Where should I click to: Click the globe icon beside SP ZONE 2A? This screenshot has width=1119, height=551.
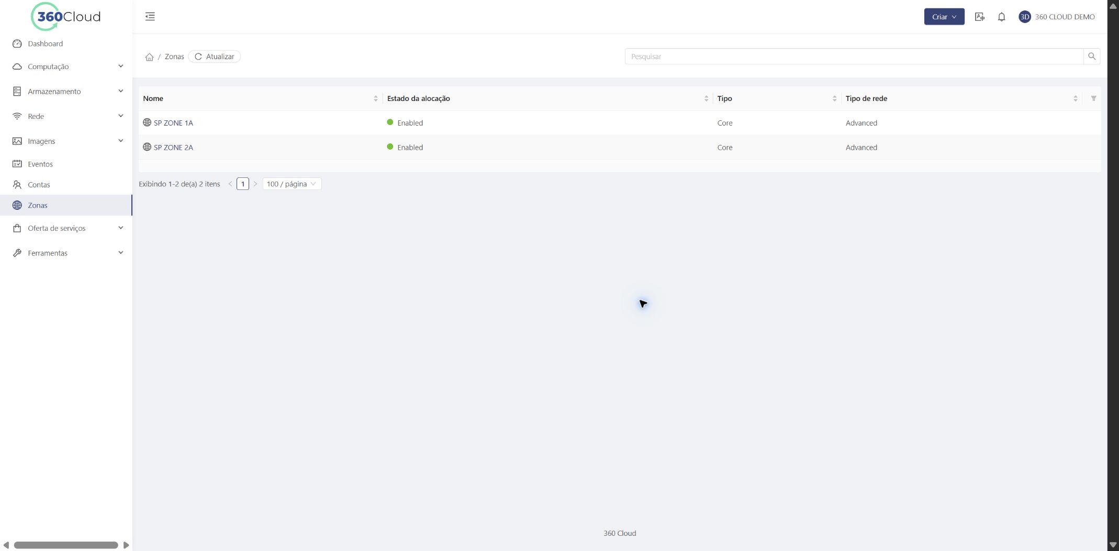[x=147, y=147]
